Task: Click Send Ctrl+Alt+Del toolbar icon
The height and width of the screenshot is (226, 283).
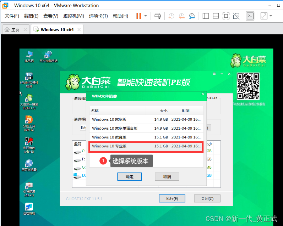Action: pyautogui.click(x=158, y=16)
